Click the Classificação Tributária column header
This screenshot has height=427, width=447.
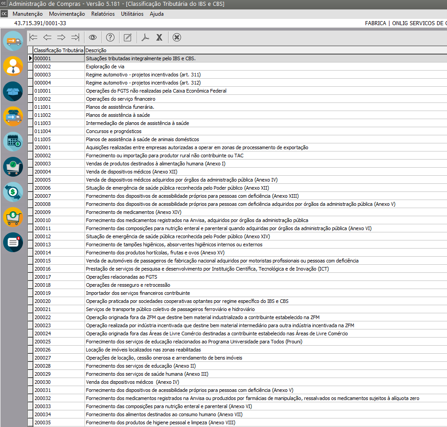point(58,50)
